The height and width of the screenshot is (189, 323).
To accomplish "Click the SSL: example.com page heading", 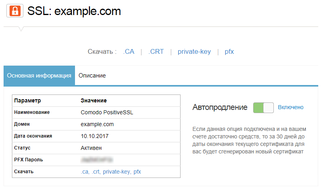I will (74, 11).
